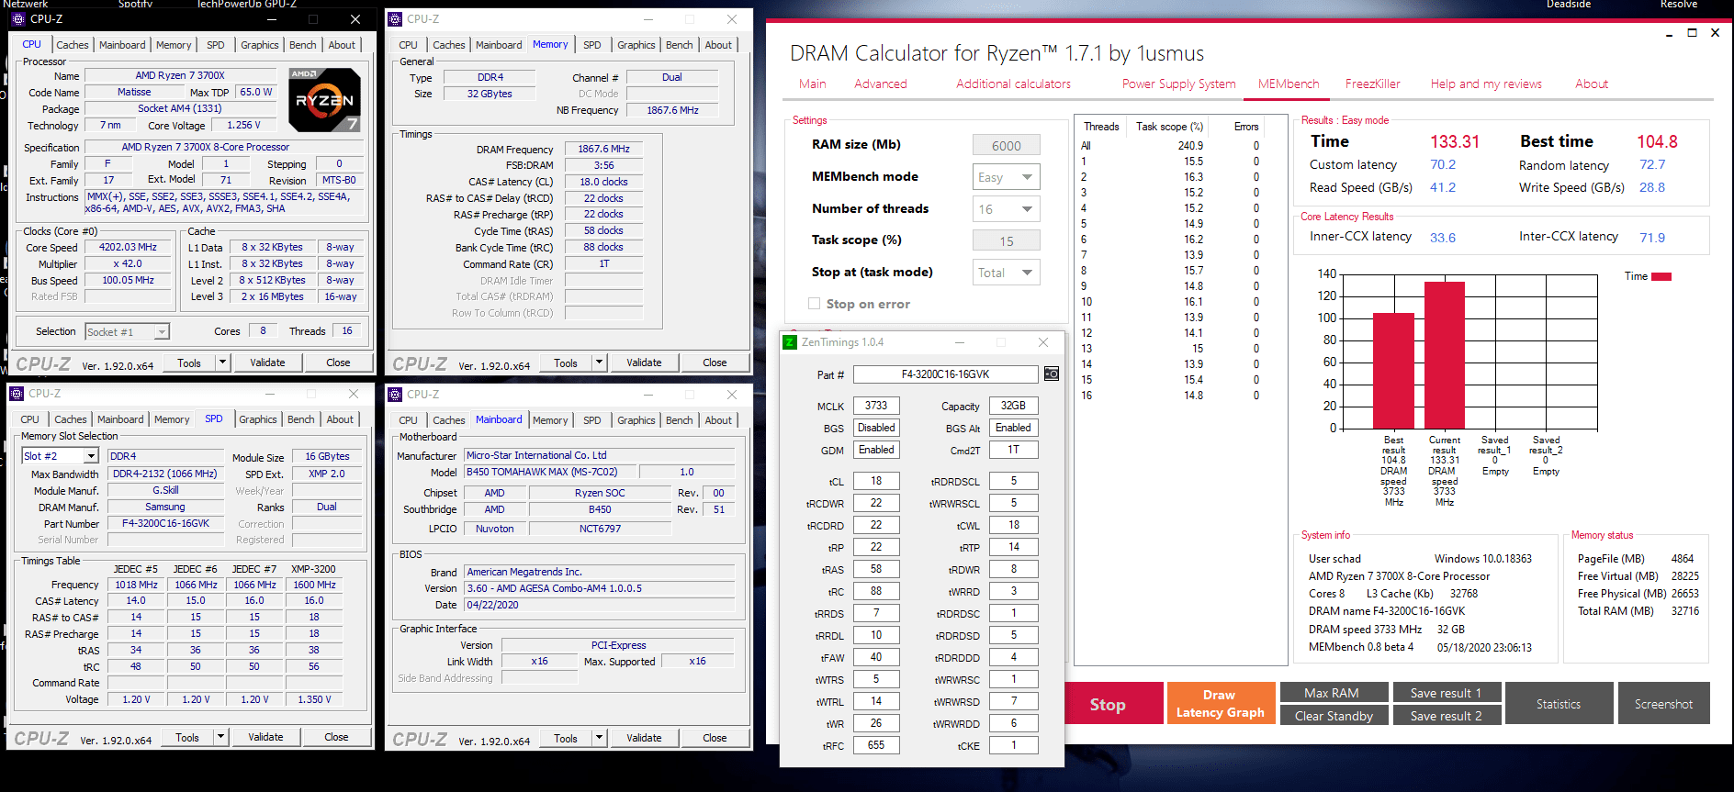Click the Ryzen 7 logo in CPU-Z

pos(324,99)
